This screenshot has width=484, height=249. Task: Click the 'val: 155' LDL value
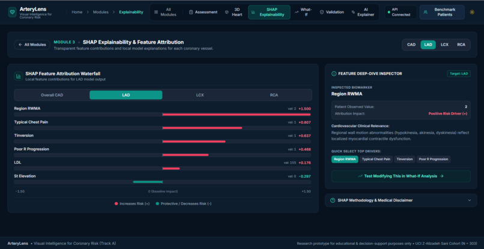coord(290,163)
